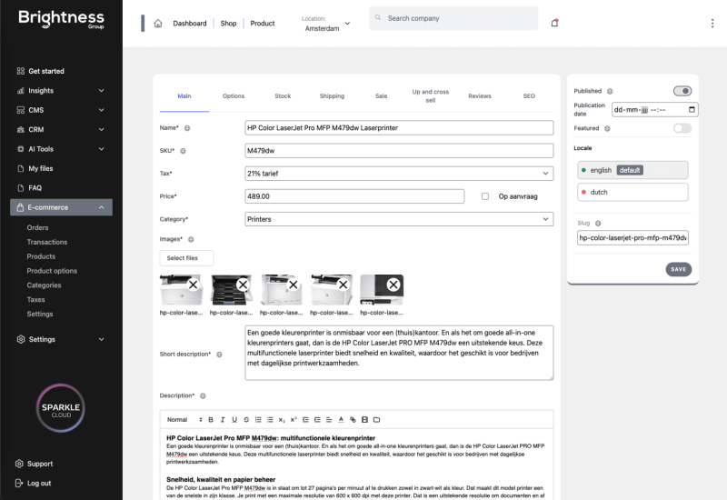727x500 pixels.
Task: Select the english locale
Action: 632,170
